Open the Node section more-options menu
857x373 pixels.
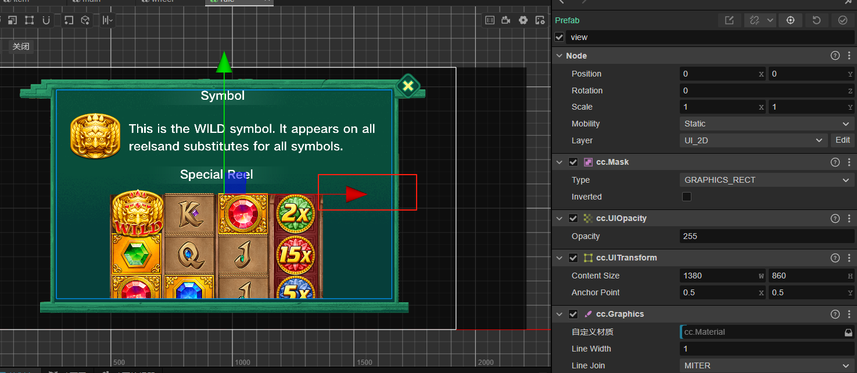849,56
